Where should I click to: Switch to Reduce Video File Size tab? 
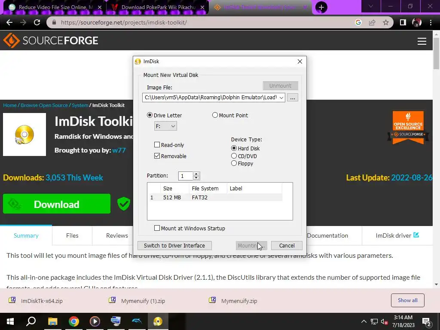click(x=55, y=7)
